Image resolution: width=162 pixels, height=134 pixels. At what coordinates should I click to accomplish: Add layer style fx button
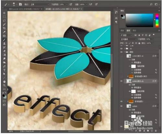(x=136, y=131)
